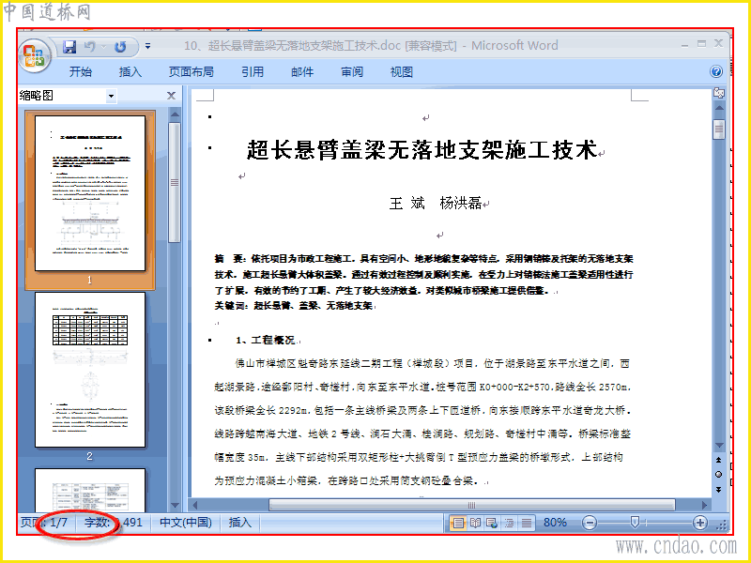This screenshot has height=563, width=751.
Task: Click the horizontal scrollbar left arrow
Action: click(194, 505)
